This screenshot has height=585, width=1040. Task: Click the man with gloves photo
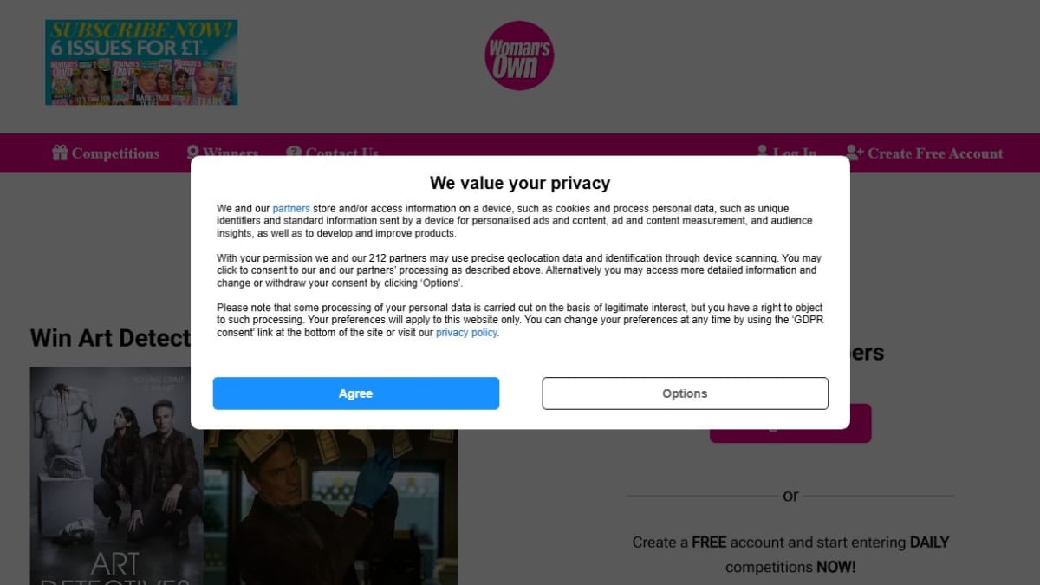point(330,507)
